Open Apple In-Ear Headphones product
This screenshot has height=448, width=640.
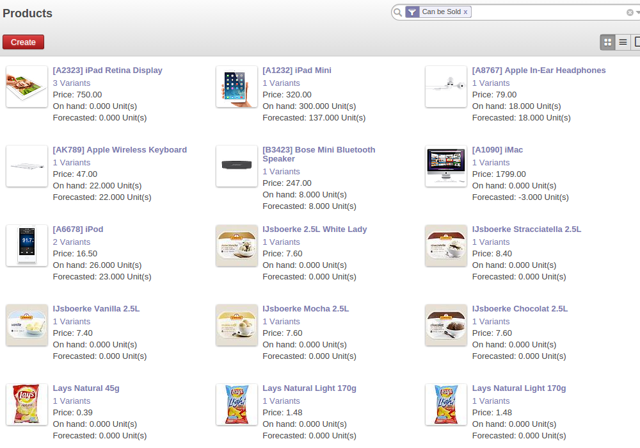[539, 71]
